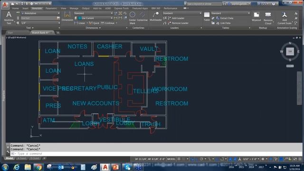The width and height of the screenshot is (304, 171).
Task: Click the Plot printer icon in Quick Access toolbar
Action: (x=31, y=4)
